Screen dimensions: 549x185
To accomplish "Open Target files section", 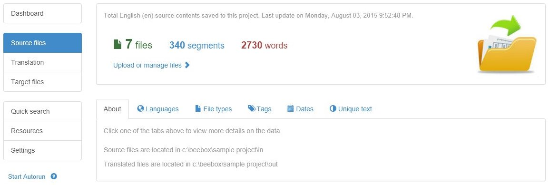I will pyautogui.click(x=42, y=82).
